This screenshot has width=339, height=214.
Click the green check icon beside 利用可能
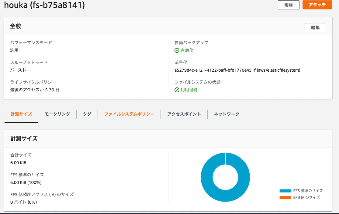[177, 90]
